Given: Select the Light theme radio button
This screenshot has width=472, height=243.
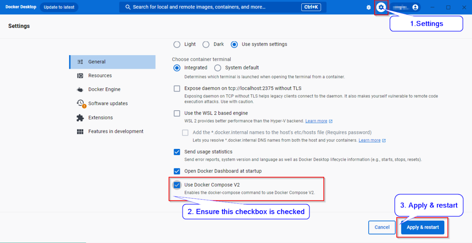Looking at the screenshot, I should [177, 44].
